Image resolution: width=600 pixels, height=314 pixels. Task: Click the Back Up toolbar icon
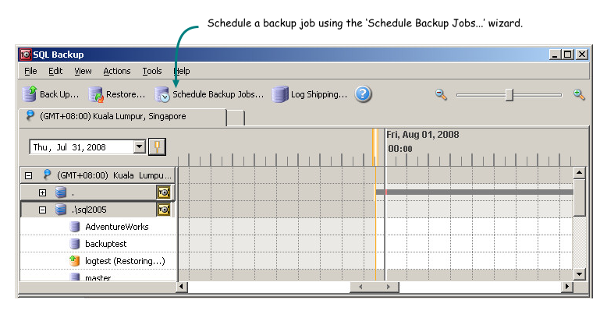[x=30, y=94]
